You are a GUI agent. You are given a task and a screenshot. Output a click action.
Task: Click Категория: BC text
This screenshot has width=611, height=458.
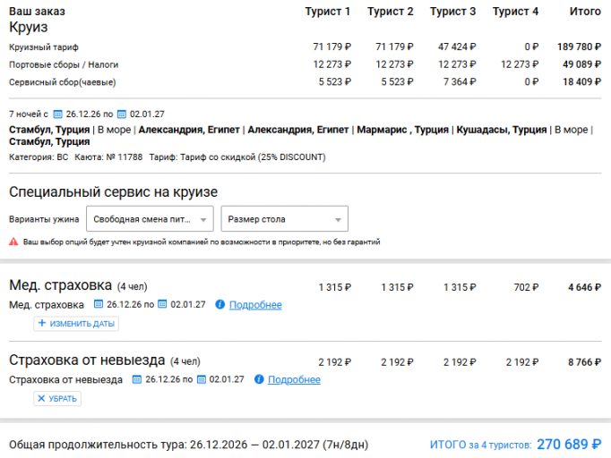coord(39,157)
